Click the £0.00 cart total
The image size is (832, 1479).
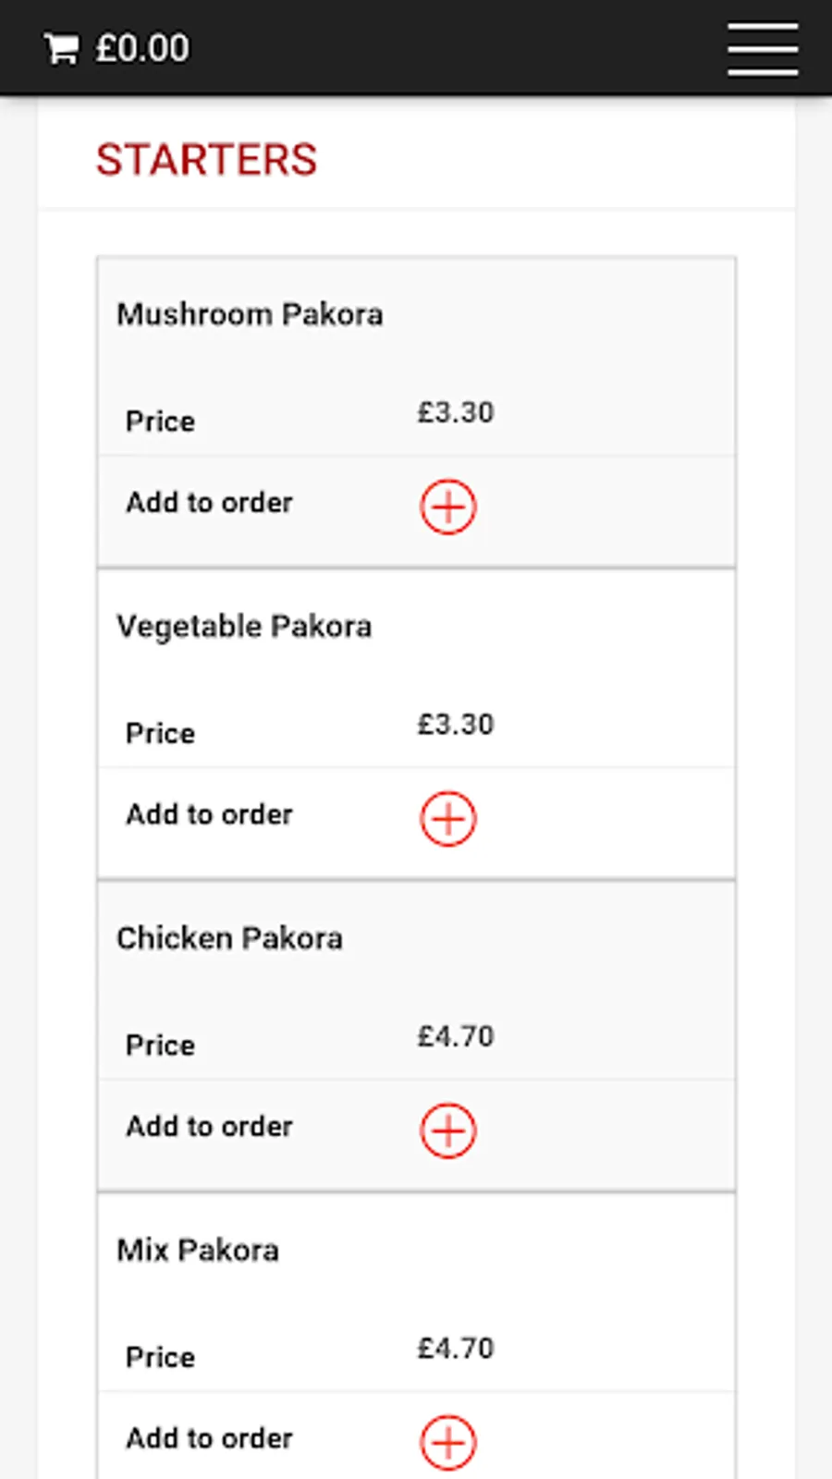pyautogui.click(x=142, y=49)
